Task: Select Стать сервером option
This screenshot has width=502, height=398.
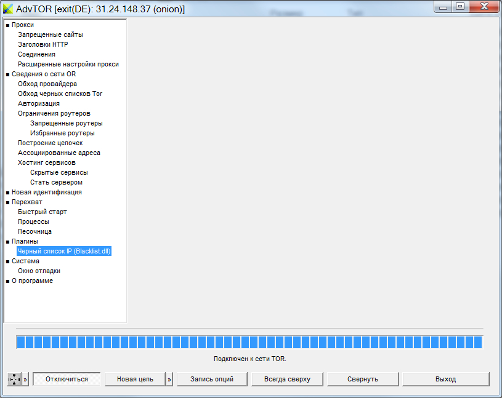Action: pyautogui.click(x=56, y=182)
